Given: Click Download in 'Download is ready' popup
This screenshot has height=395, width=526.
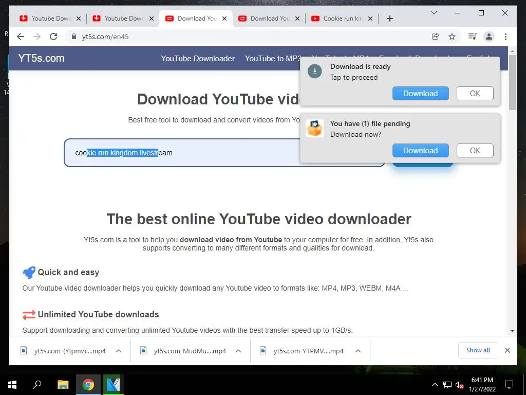Looking at the screenshot, I should coord(420,94).
